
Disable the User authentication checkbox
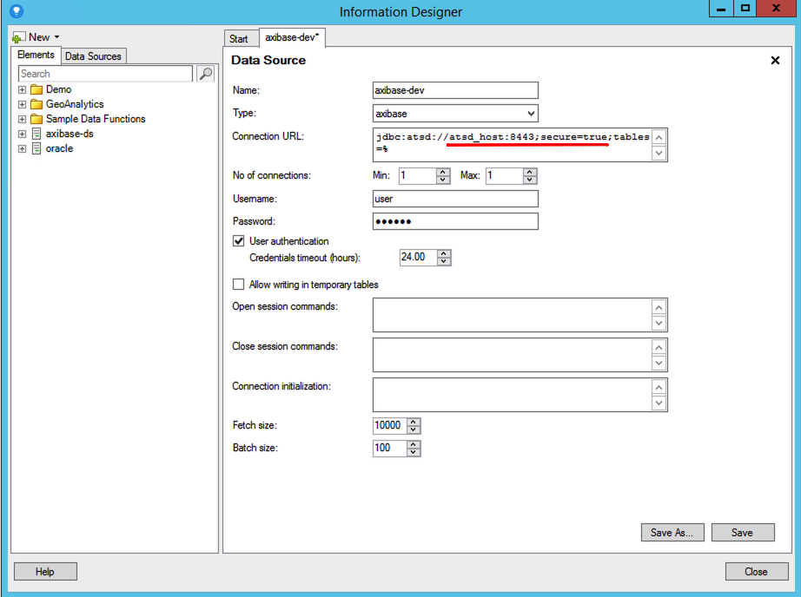click(x=239, y=241)
